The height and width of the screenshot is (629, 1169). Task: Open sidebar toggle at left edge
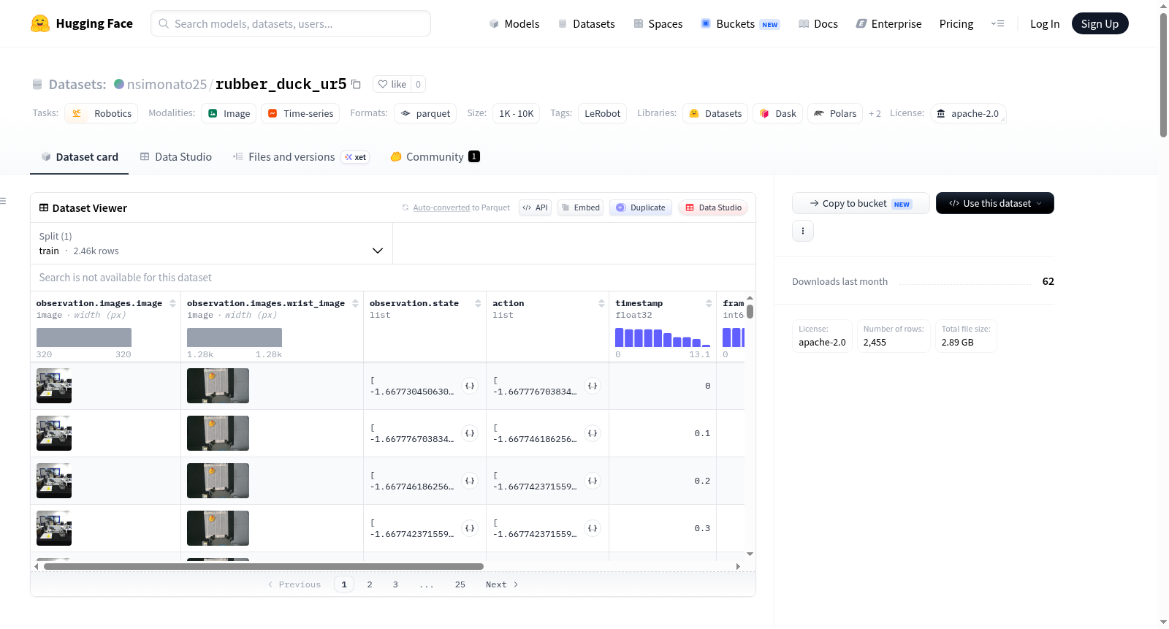point(3,201)
